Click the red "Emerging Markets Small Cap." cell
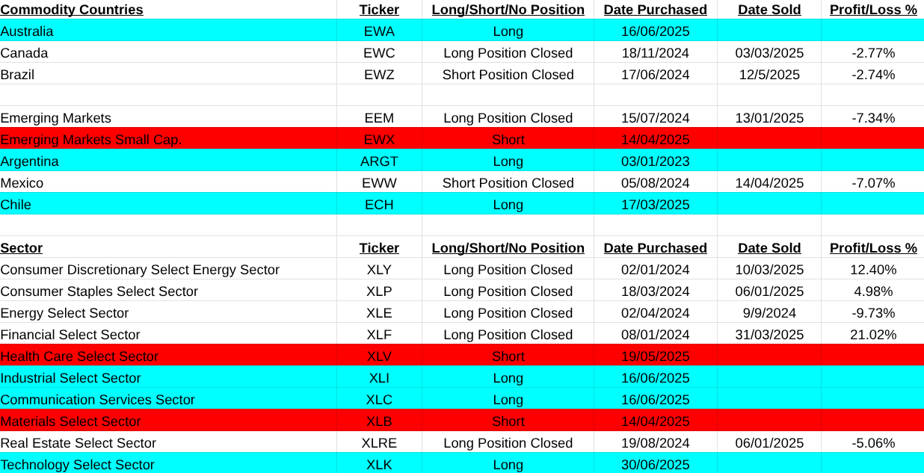924x473 pixels. click(91, 140)
